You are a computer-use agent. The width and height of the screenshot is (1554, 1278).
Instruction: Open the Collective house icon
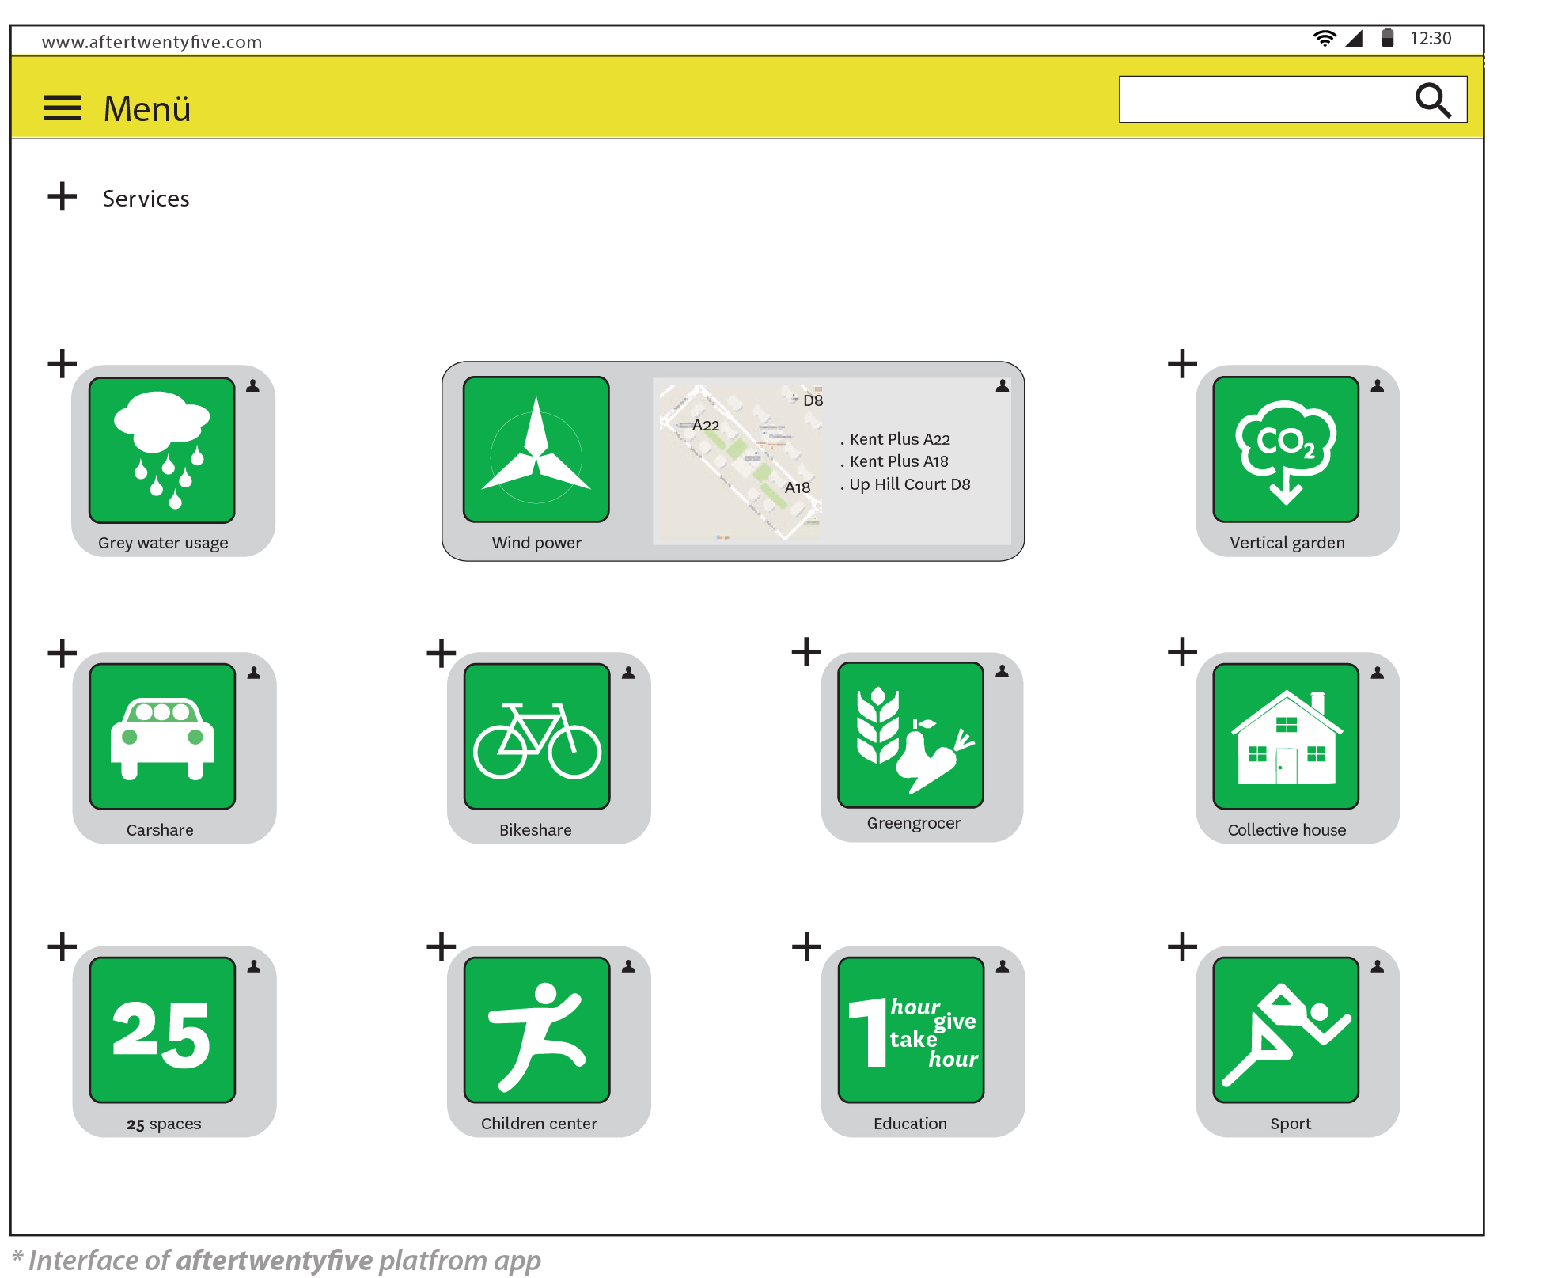(1285, 736)
